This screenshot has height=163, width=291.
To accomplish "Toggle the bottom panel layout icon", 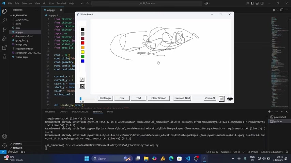I will tap(257, 3).
